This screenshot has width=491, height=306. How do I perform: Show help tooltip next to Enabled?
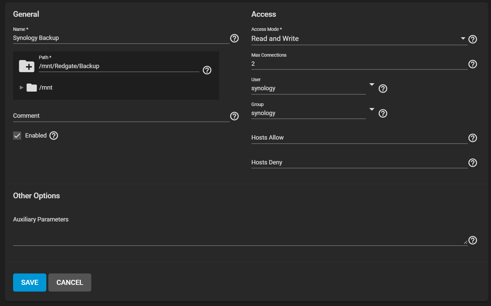pos(54,136)
